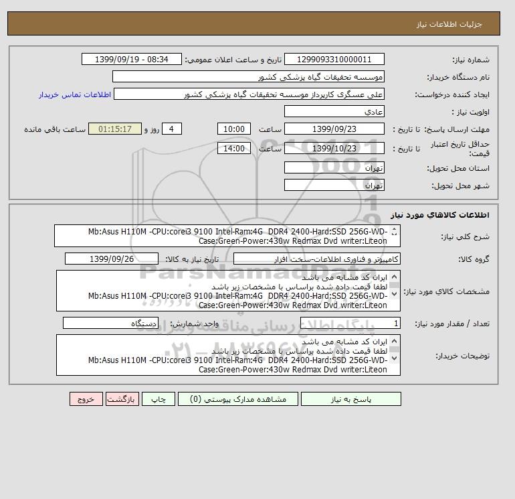This screenshot has width=515, height=499.
Task: Click the توضیحات خریدار textarea
Action: click(x=228, y=355)
